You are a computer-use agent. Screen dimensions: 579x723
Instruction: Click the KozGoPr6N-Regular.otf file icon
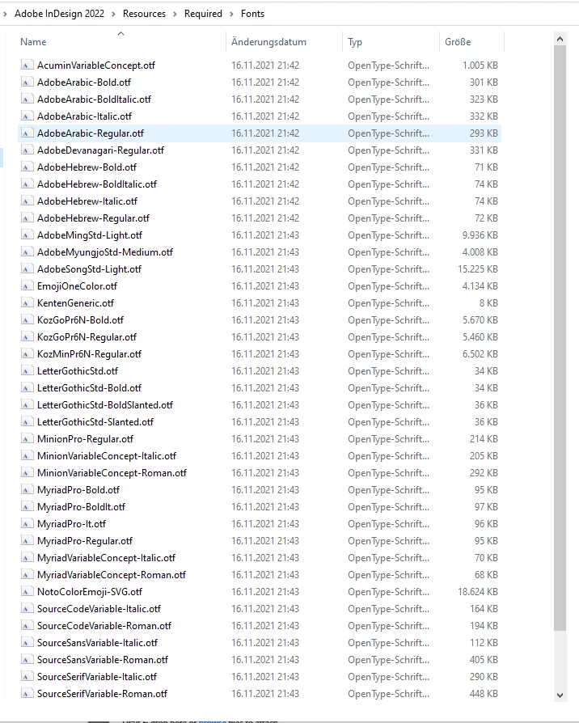pyautogui.click(x=27, y=337)
